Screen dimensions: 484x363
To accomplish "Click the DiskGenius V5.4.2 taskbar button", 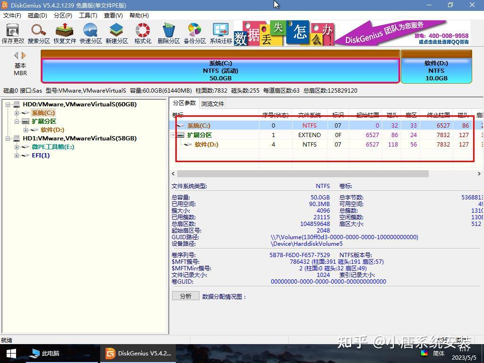I will click(138, 354).
